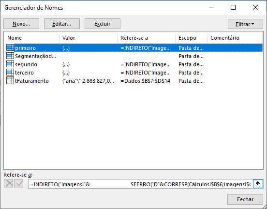267x209 pixels.
Task: Select the segundo name row
Action: 133,64
